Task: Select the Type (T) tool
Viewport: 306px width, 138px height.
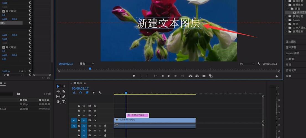Action: pos(64,102)
